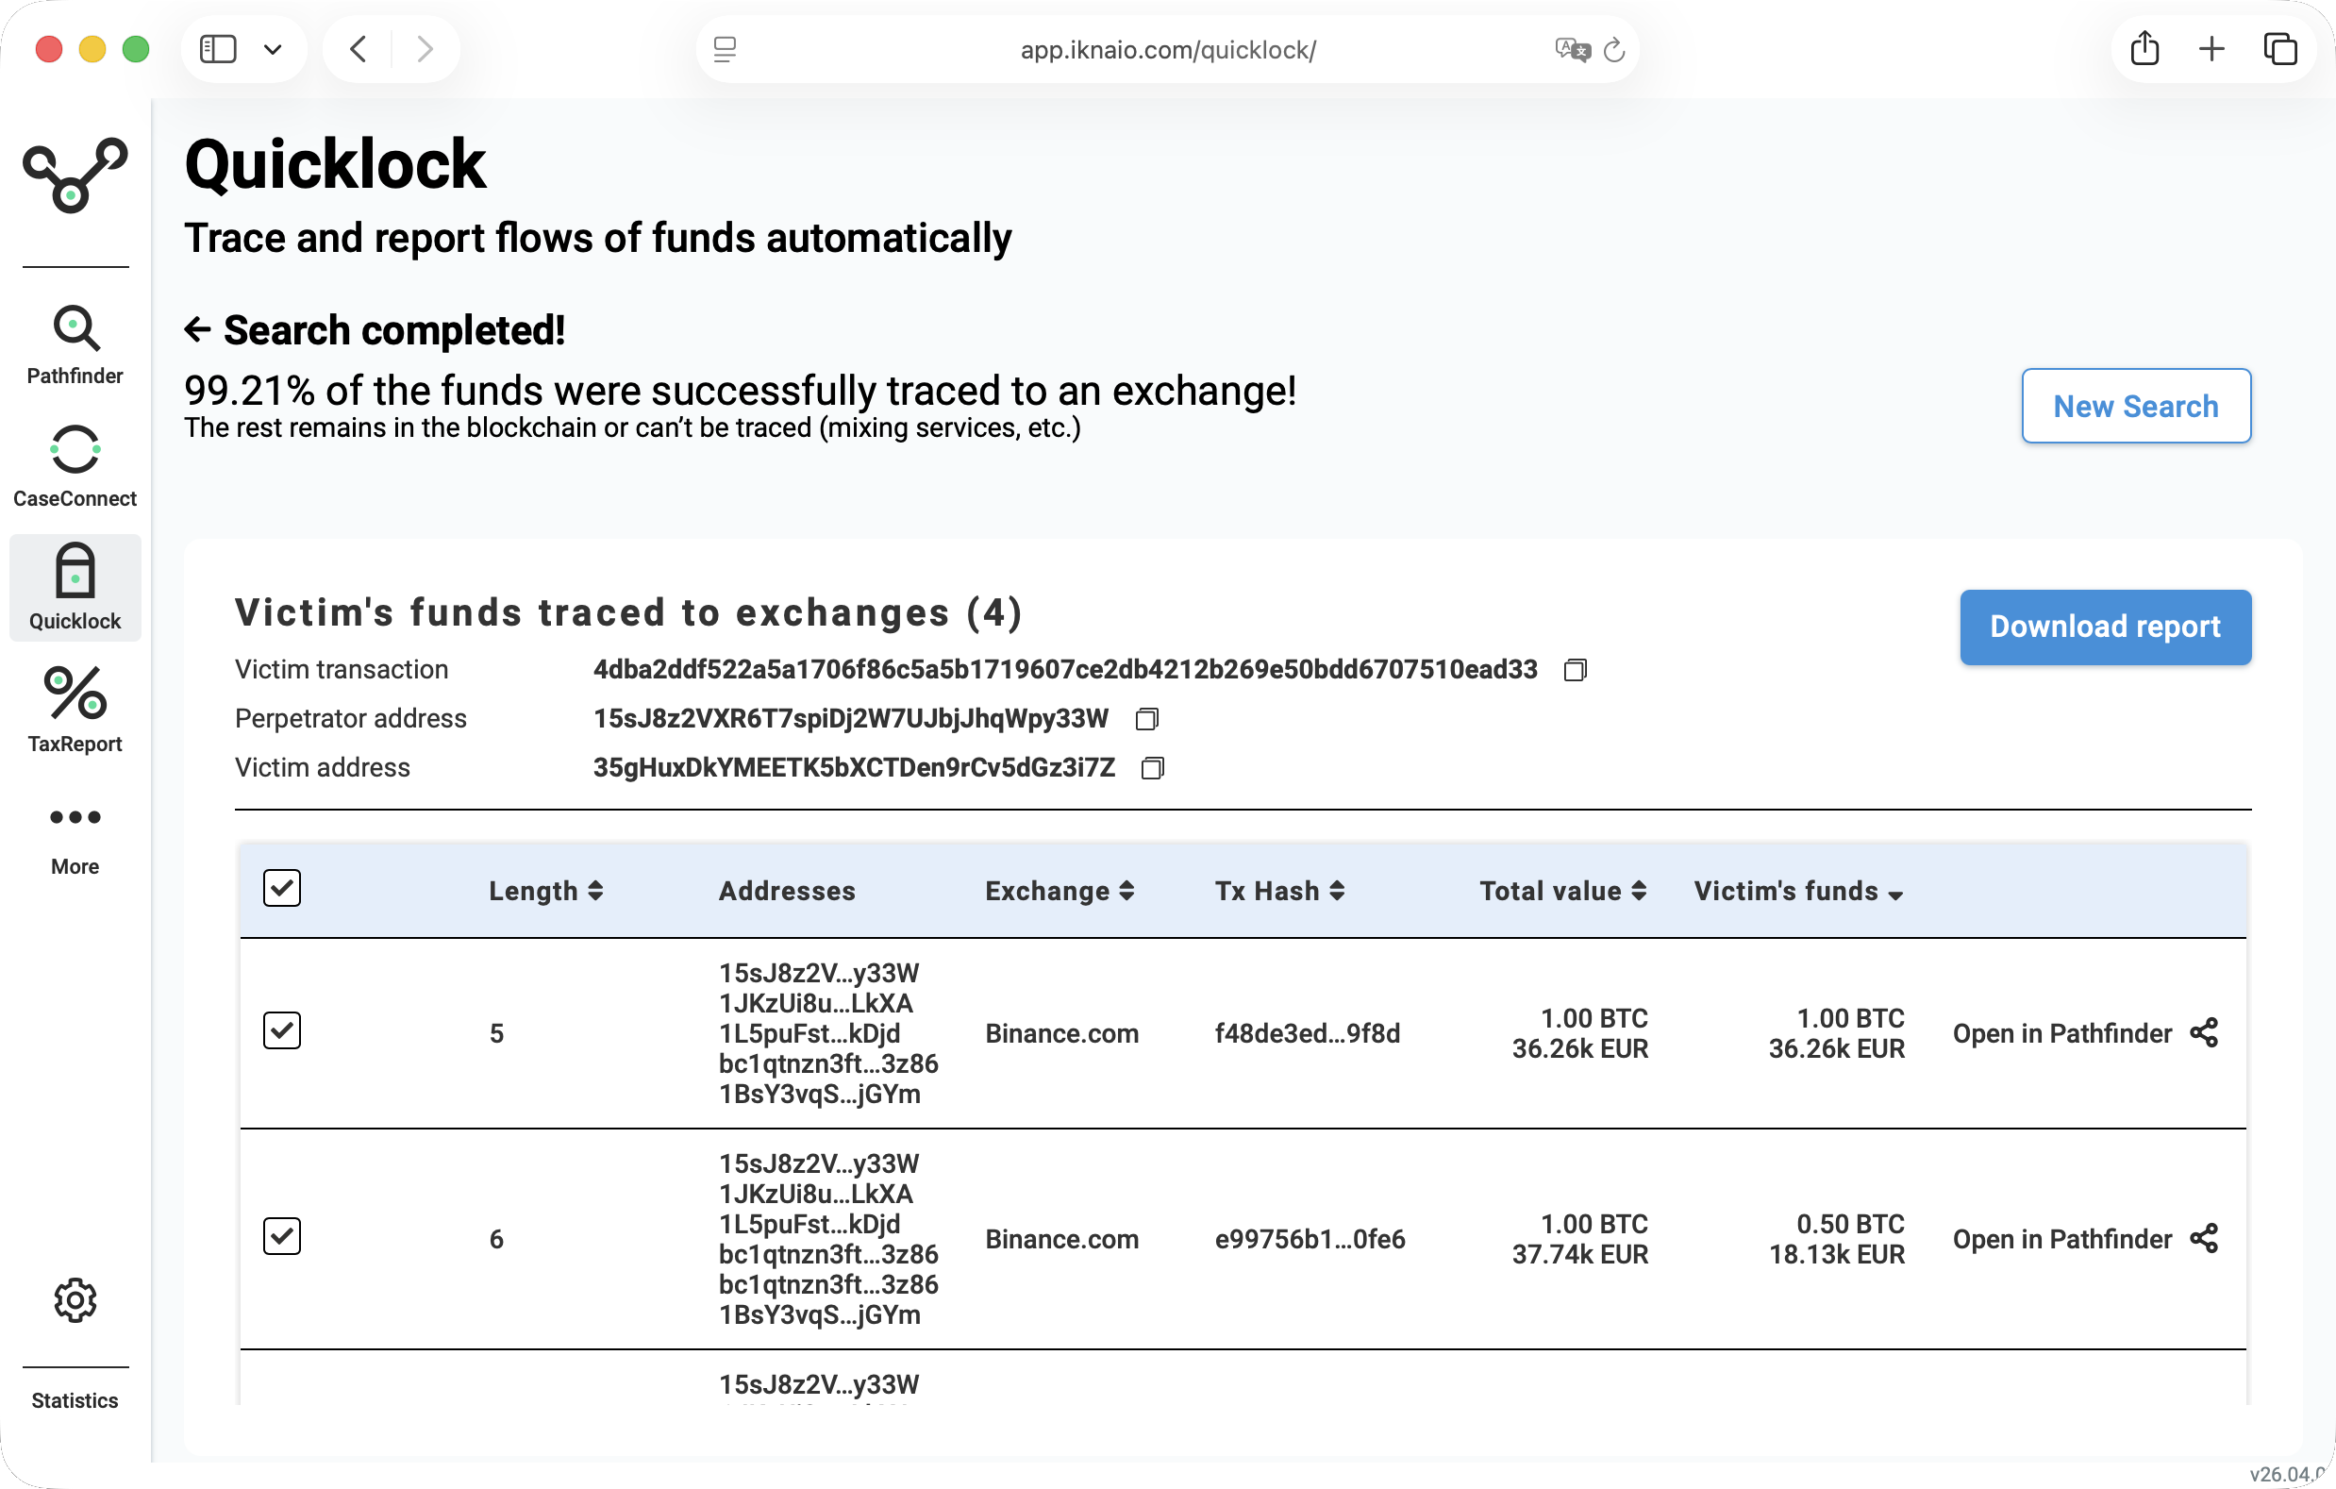Open in Pathfinder for e99756b1...0fe6 row

point(2061,1239)
